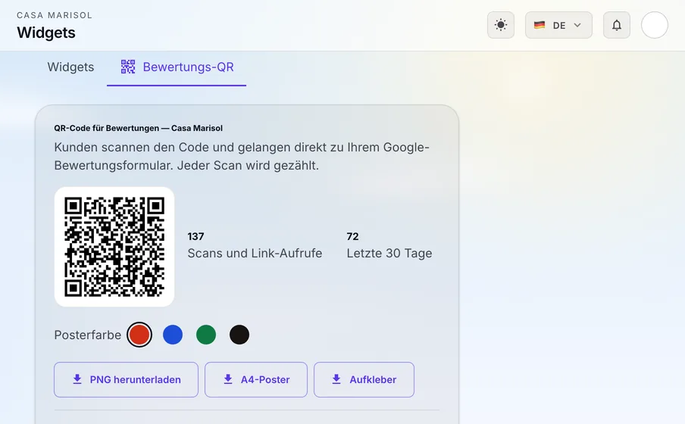The image size is (685, 424).
Task: Click the 'Widgets' page title
Action: coord(46,33)
